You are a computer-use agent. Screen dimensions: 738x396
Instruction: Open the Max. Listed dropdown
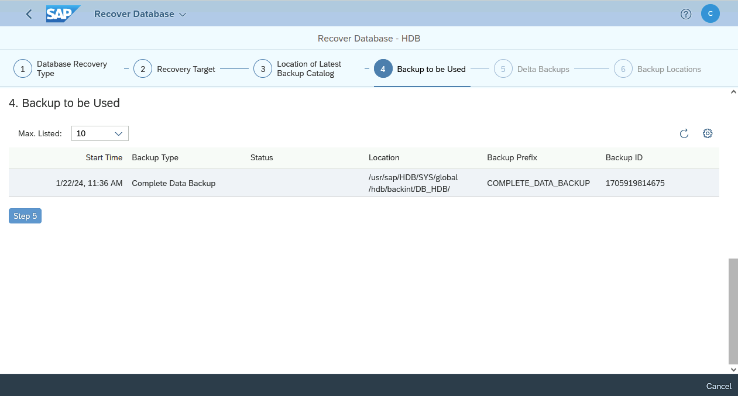(x=100, y=133)
